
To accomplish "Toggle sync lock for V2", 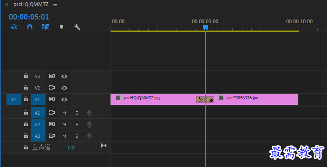I will (x=52, y=88).
